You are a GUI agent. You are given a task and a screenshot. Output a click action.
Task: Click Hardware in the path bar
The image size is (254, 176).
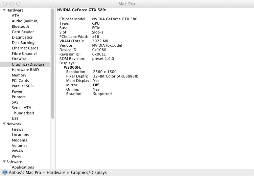56,173
